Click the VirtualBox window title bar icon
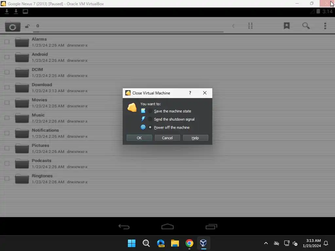The height and width of the screenshot is (251, 335). pyautogui.click(x=3, y=4)
